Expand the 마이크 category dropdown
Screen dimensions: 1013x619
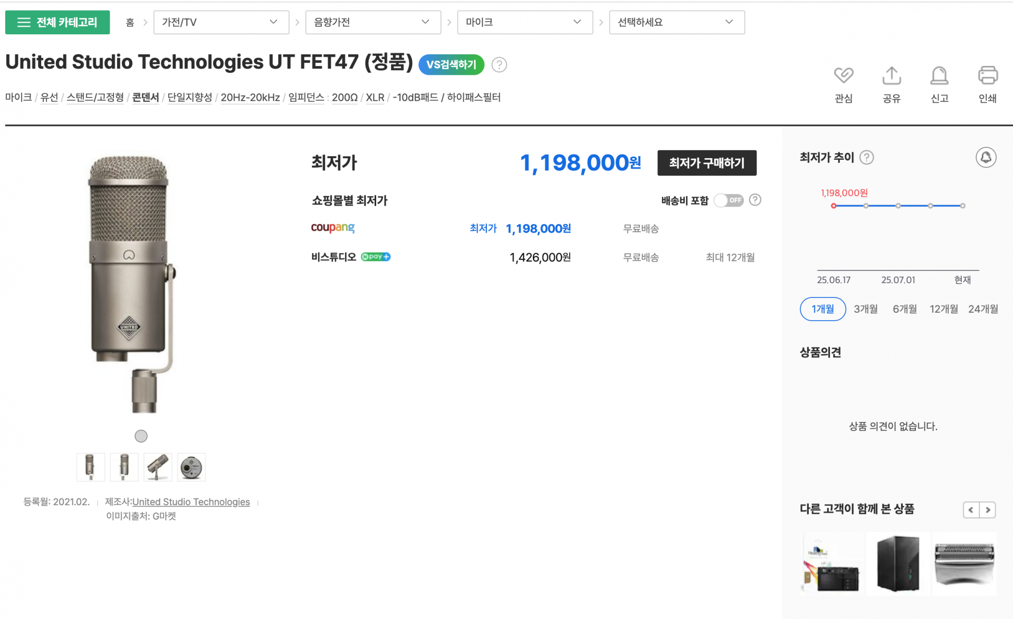pos(525,22)
